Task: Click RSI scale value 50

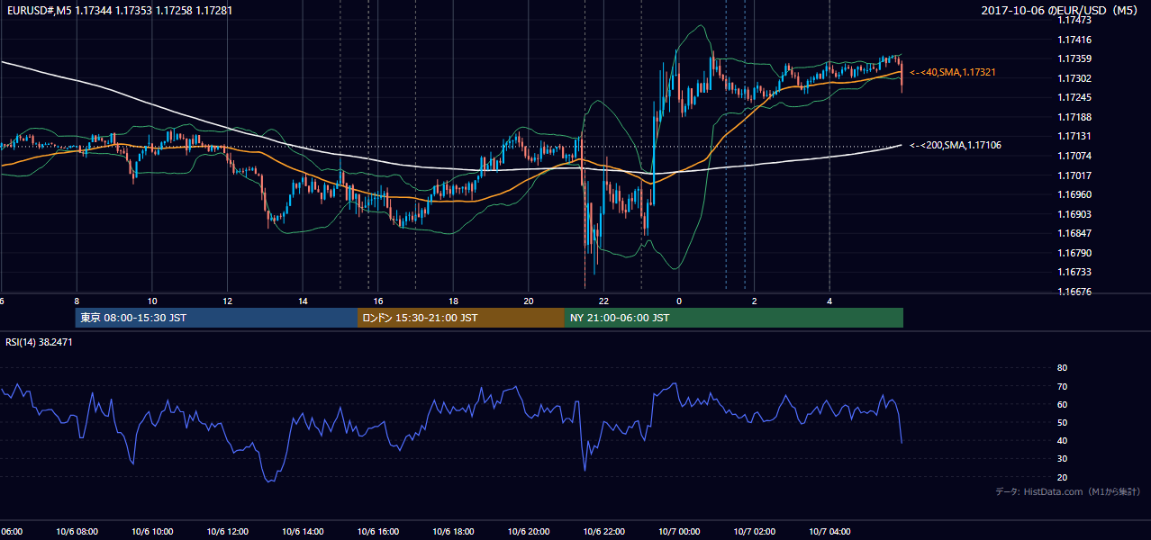Action: 1062,422
